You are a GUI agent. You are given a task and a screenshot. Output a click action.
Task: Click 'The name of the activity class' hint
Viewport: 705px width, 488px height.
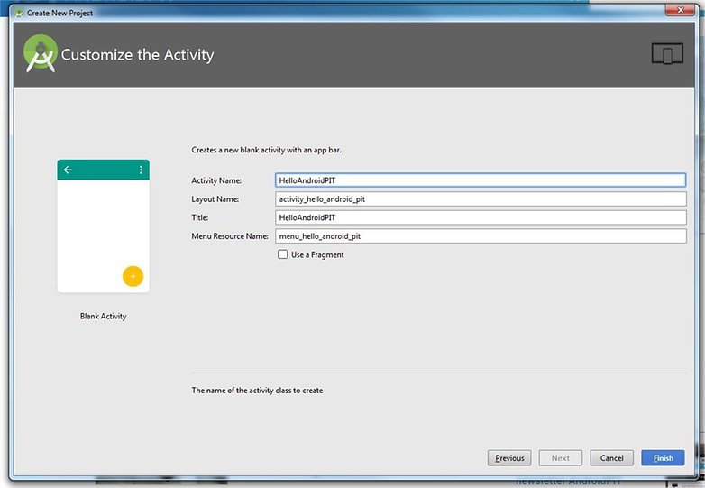tap(257, 391)
